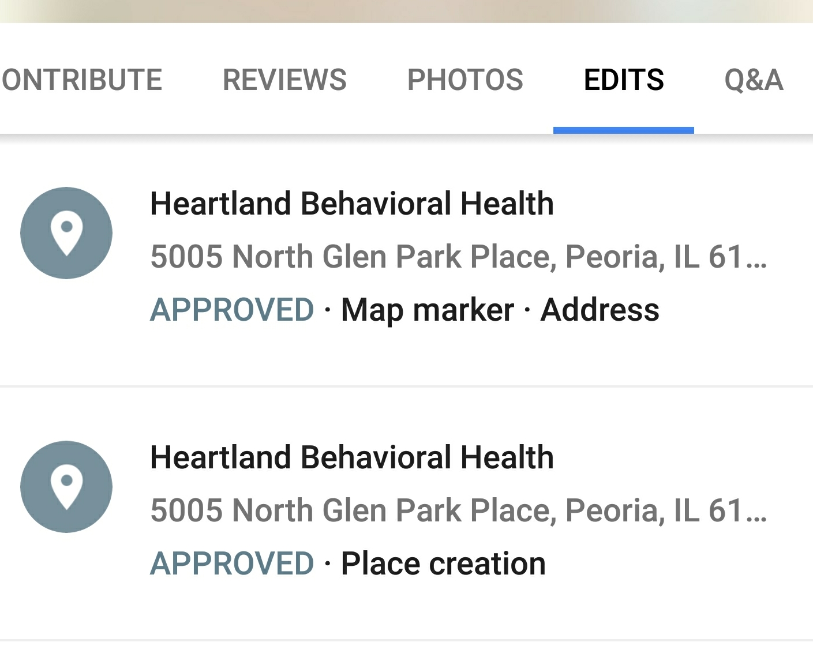Click the pin icon beside the Map marker edit
The width and height of the screenshot is (813, 661).
pyautogui.click(x=66, y=233)
